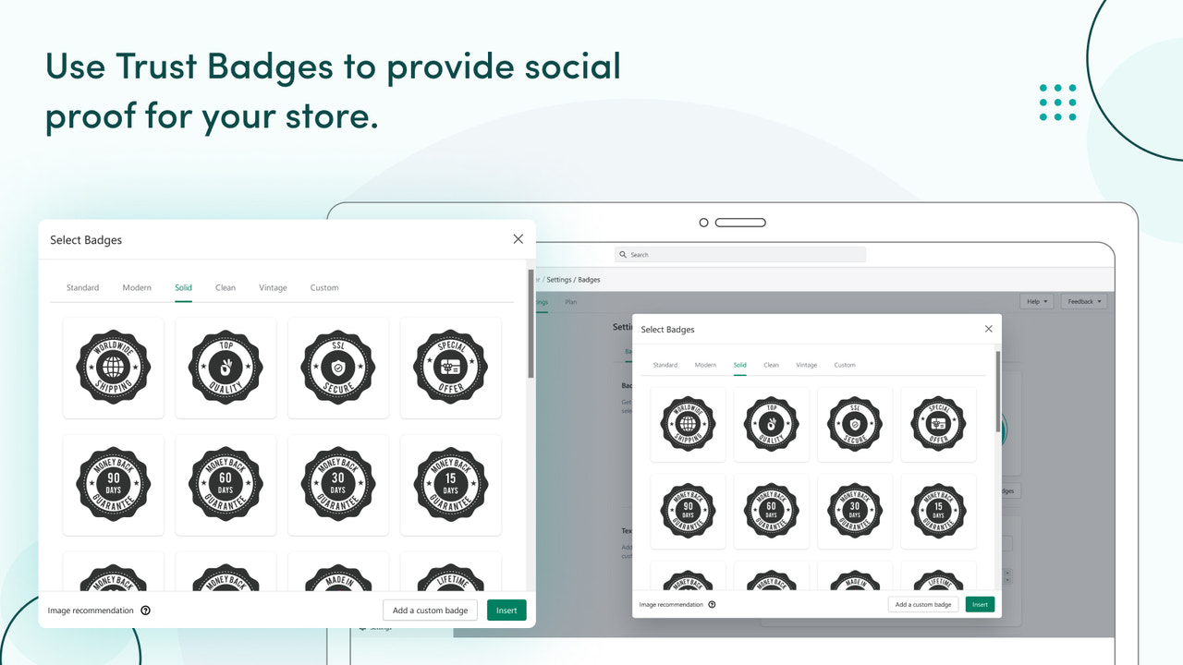
Task: Click the search magnifier icon
Action: pyautogui.click(x=625, y=254)
